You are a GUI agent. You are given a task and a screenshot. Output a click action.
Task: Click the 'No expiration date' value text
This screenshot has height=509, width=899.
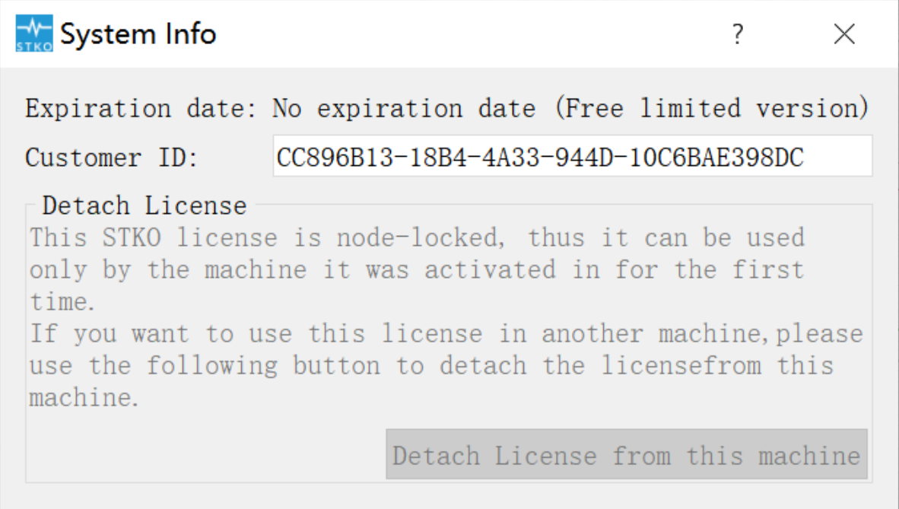pyautogui.click(x=404, y=109)
